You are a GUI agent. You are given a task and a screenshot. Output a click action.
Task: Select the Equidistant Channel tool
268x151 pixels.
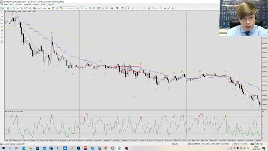coord(149,8)
